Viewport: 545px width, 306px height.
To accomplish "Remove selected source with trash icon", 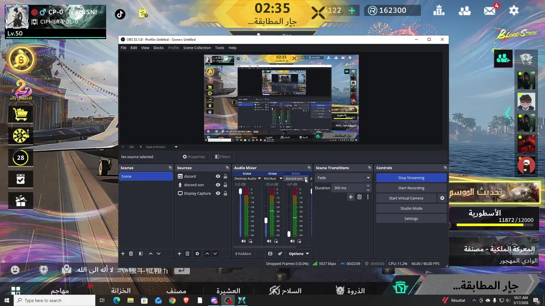I will [x=187, y=254].
